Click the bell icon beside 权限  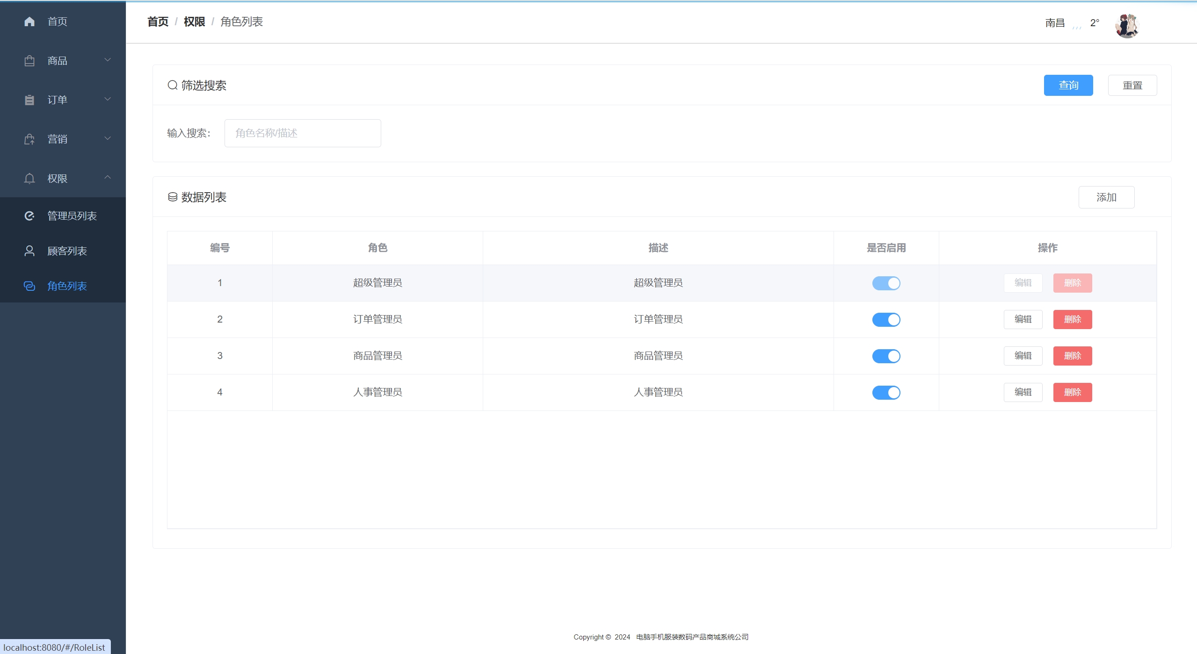tap(29, 179)
